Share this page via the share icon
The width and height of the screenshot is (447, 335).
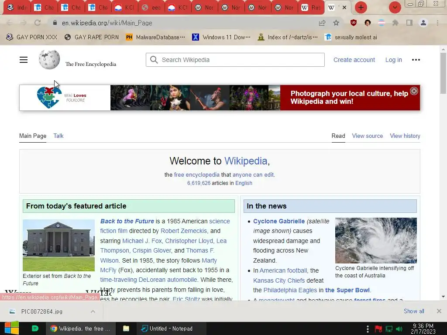(x=322, y=23)
